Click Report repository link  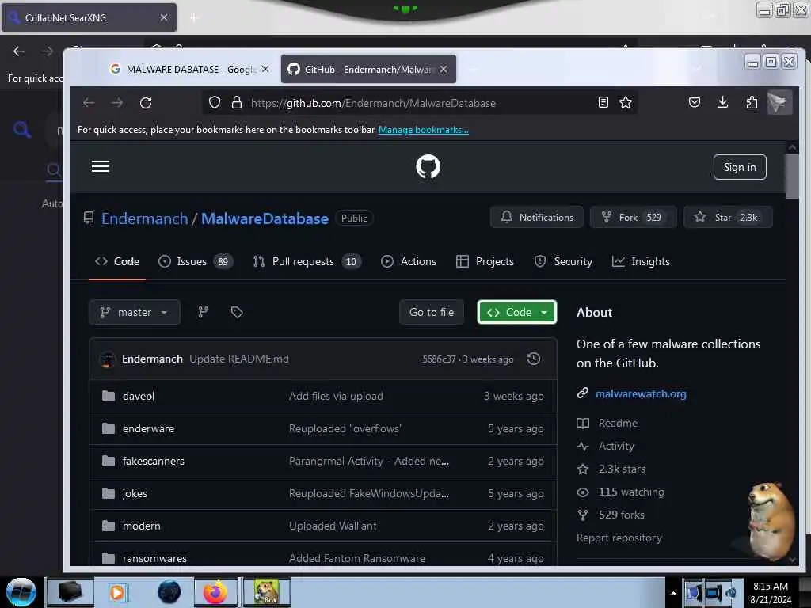click(619, 538)
